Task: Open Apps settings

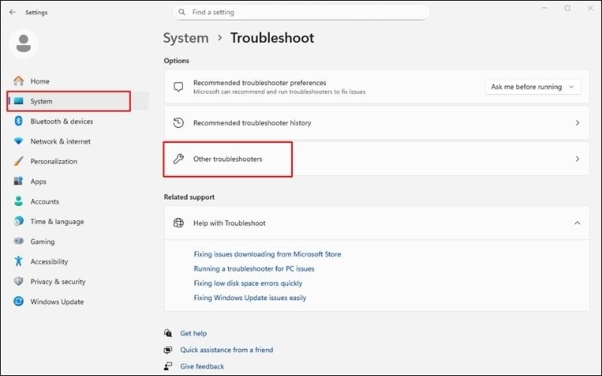Action: (x=38, y=181)
